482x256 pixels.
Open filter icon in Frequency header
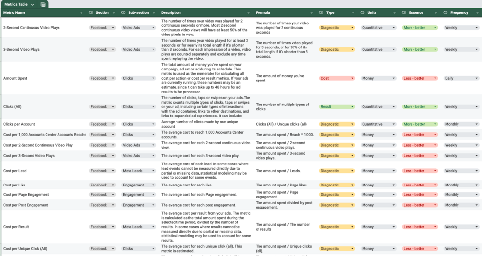point(477,12)
